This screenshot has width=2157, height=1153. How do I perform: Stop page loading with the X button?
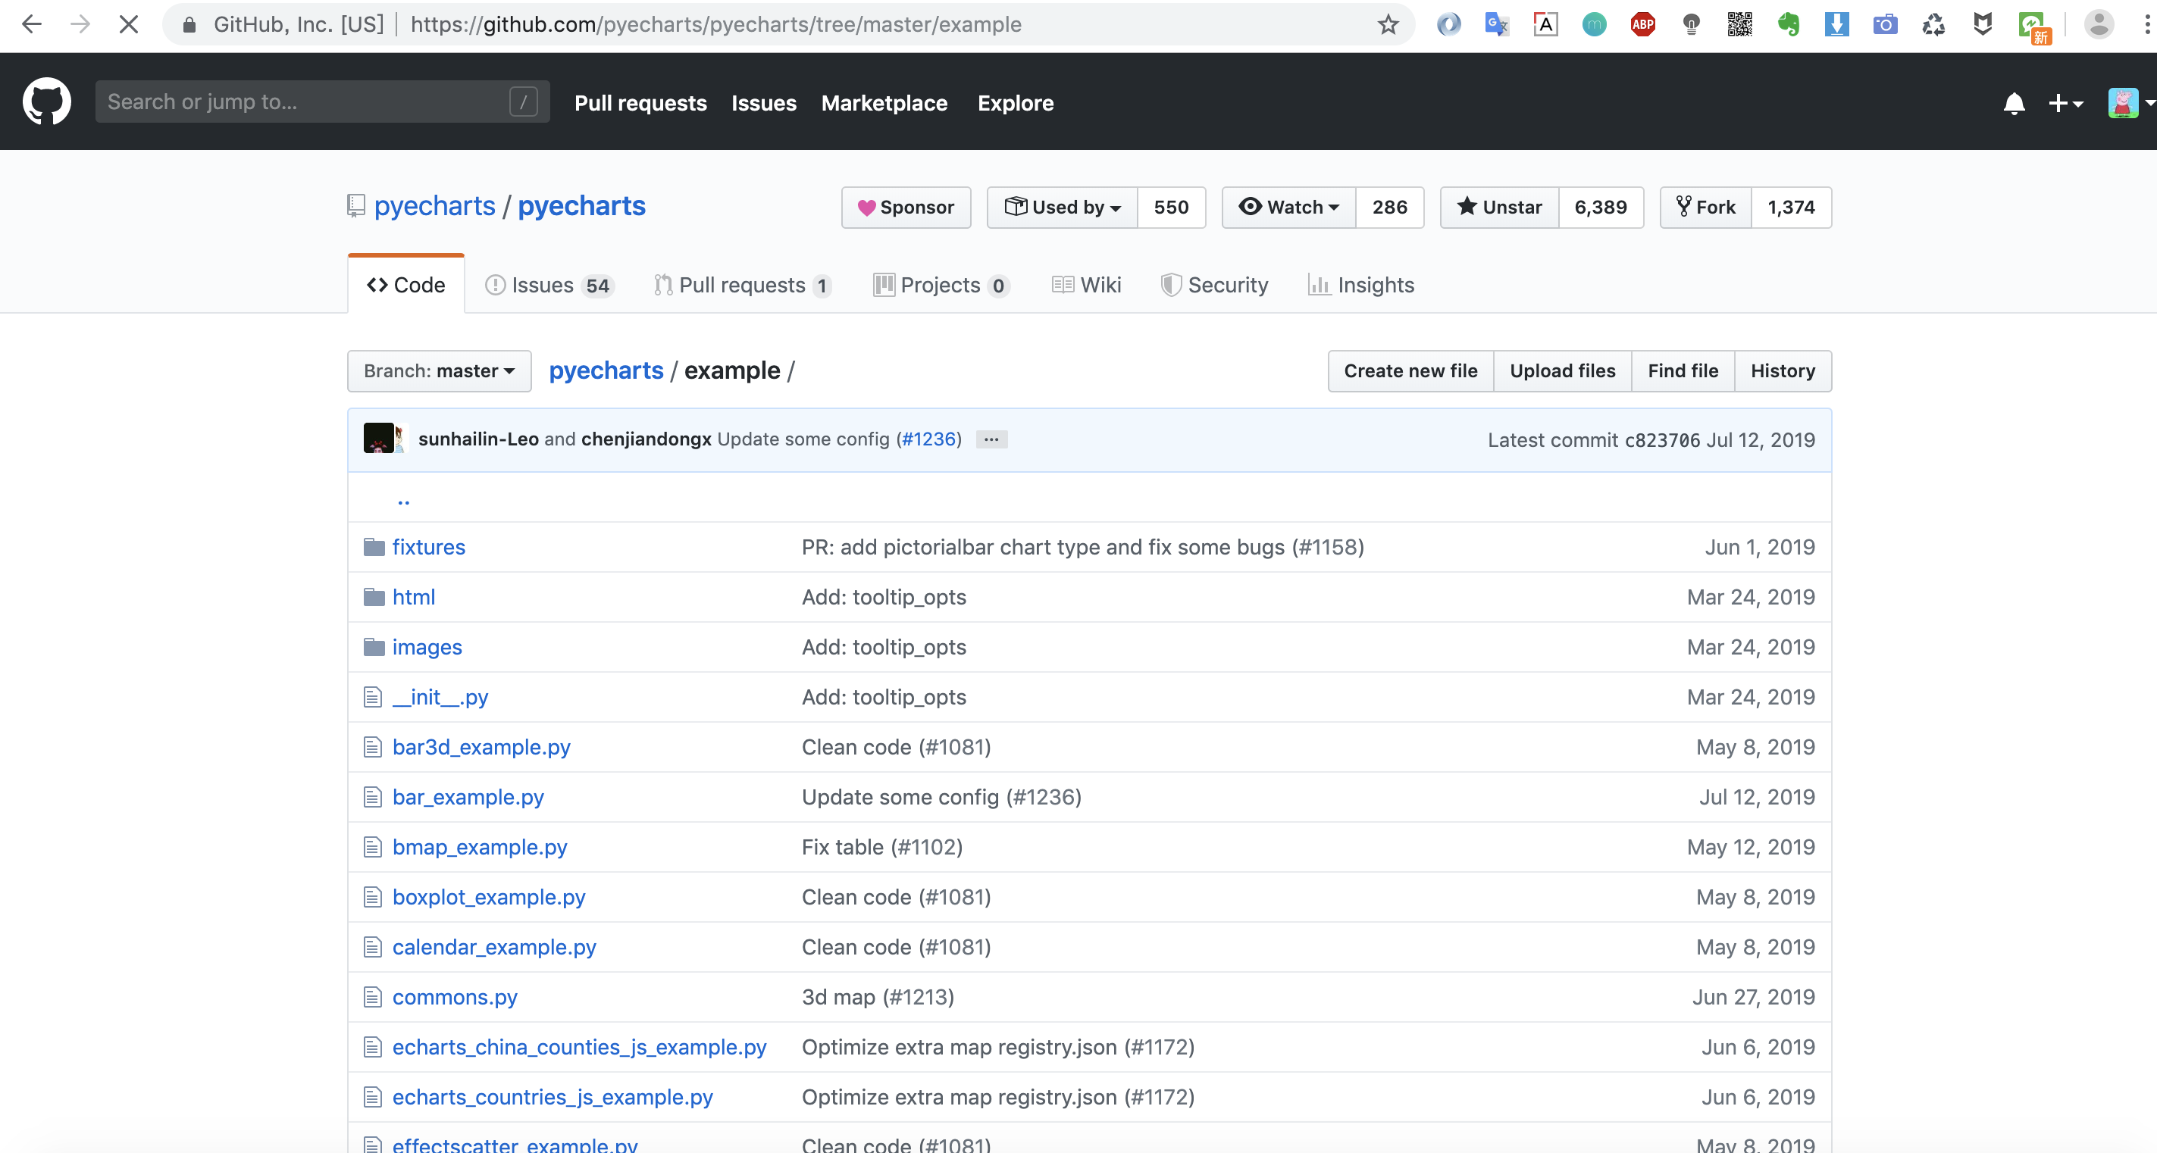click(128, 24)
